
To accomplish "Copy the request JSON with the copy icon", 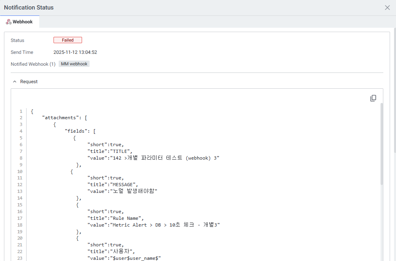I will click(x=373, y=98).
